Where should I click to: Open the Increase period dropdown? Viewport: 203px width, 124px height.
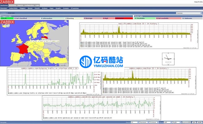tap(154, 122)
